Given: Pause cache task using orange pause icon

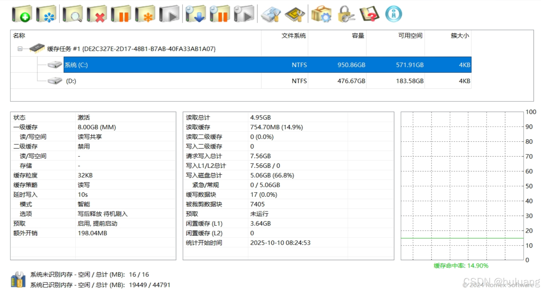Looking at the screenshot, I should tap(121, 14).
